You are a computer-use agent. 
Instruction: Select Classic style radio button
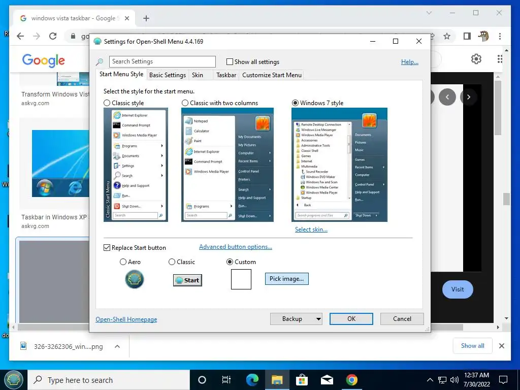pyautogui.click(x=107, y=103)
